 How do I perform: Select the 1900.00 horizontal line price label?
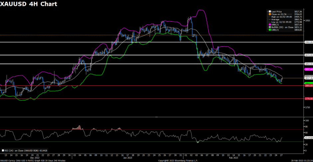click(309, 42)
